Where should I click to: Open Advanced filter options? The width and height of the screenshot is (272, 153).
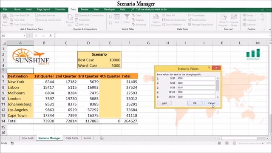(x=139, y=25)
